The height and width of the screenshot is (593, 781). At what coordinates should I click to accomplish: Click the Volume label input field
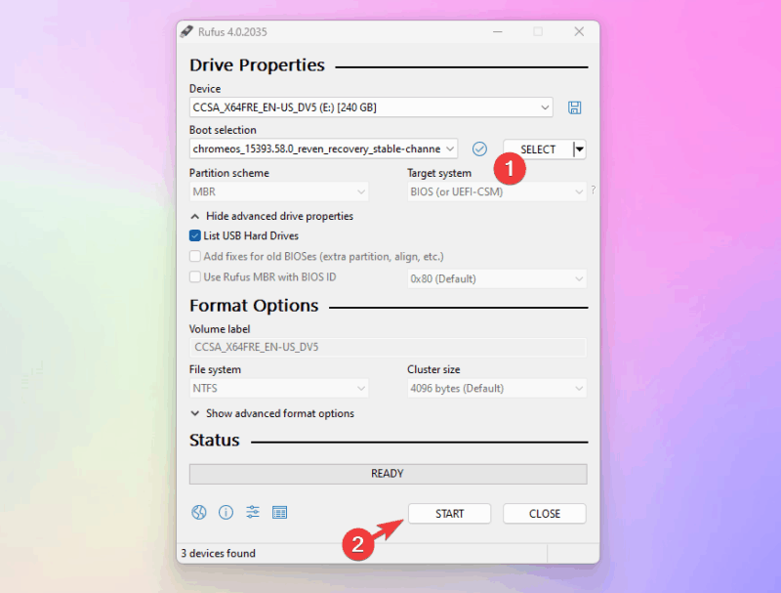388,348
